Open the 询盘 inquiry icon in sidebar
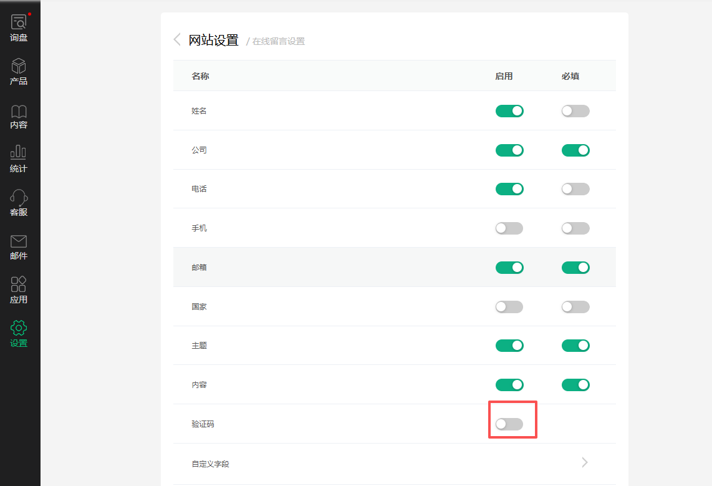This screenshot has height=486, width=712. tap(19, 22)
